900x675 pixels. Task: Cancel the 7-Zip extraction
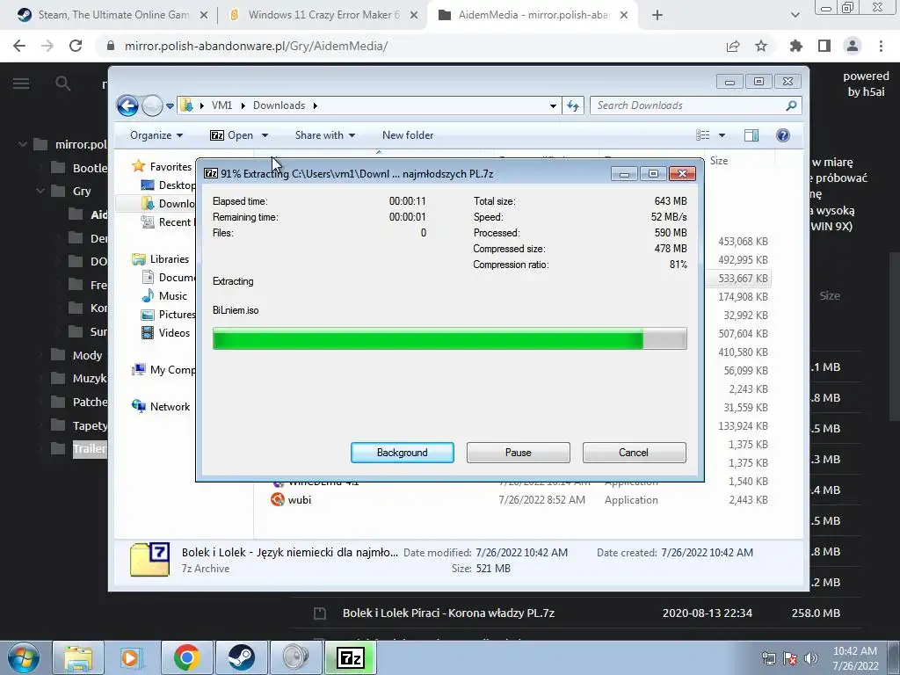tap(634, 453)
